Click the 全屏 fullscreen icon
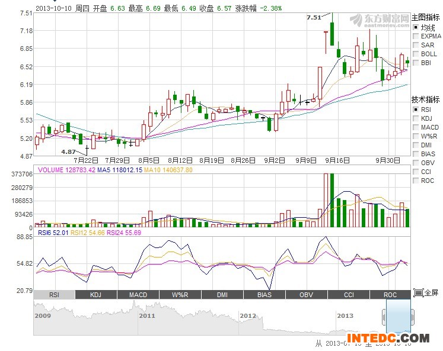 pyautogui.click(x=418, y=293)
